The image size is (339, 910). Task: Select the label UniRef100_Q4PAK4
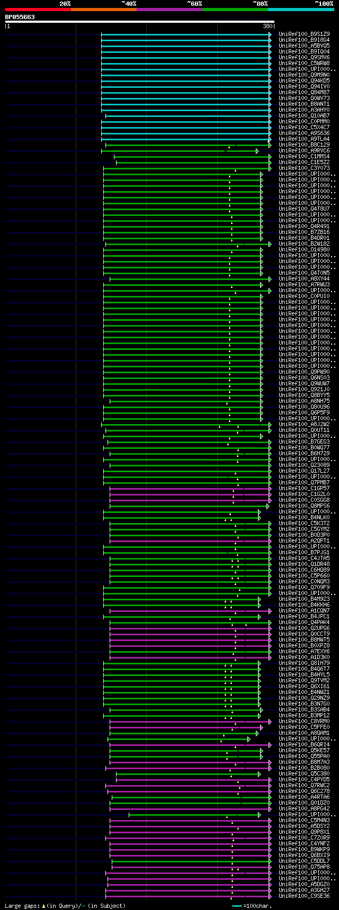[x=304, y=622]
